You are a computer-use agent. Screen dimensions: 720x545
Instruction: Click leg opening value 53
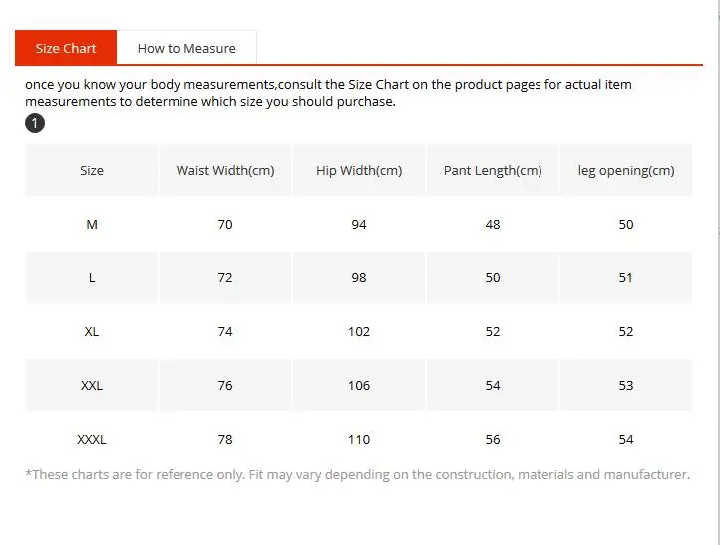click(626, 385)
